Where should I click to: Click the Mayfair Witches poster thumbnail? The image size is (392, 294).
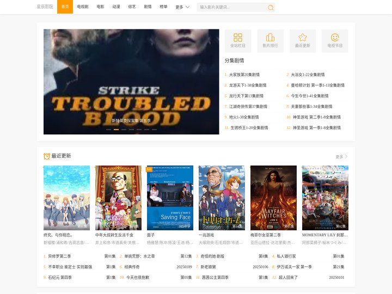coord(273,198)
